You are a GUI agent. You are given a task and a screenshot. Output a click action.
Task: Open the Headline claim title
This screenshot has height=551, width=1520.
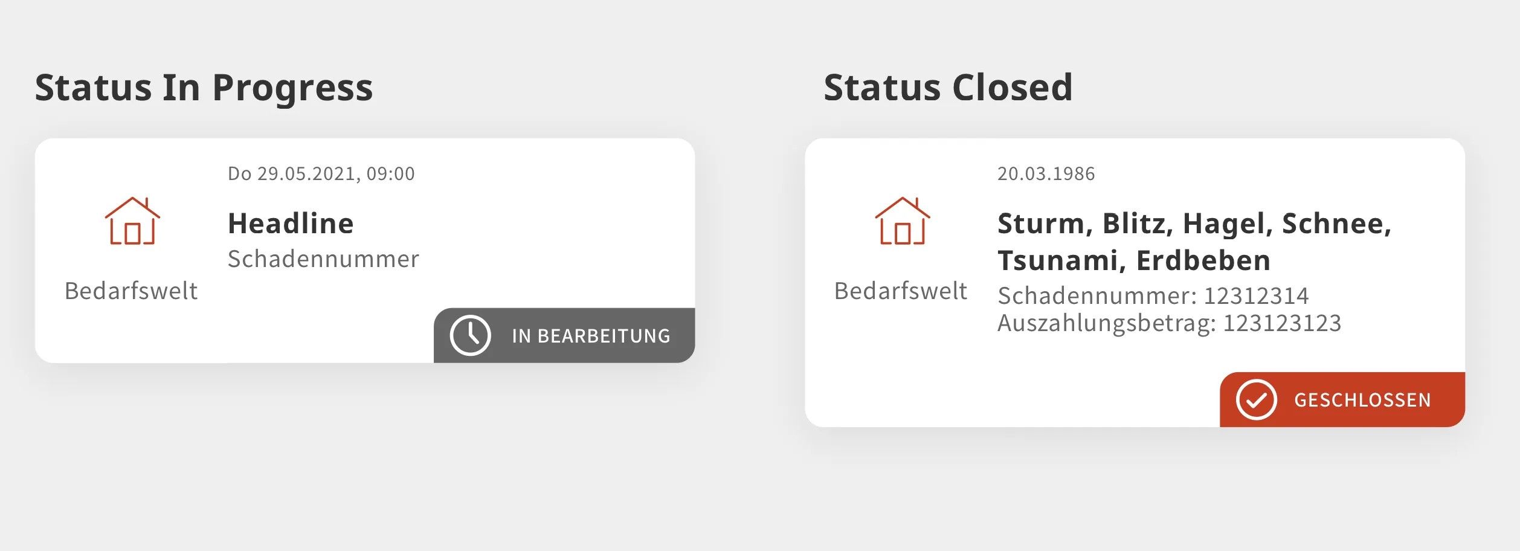(291, 224)
